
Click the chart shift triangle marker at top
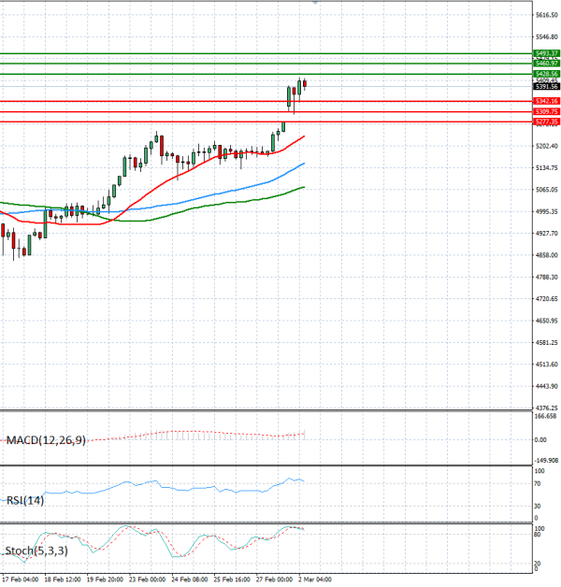pos(316,3)
